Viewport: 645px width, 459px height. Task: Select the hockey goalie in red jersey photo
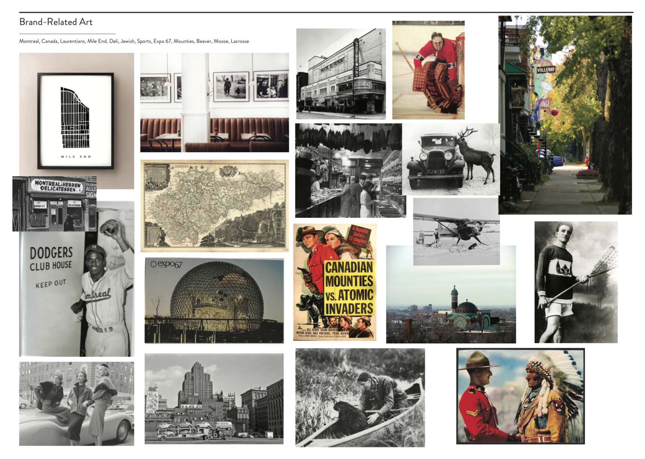[428, 70]
